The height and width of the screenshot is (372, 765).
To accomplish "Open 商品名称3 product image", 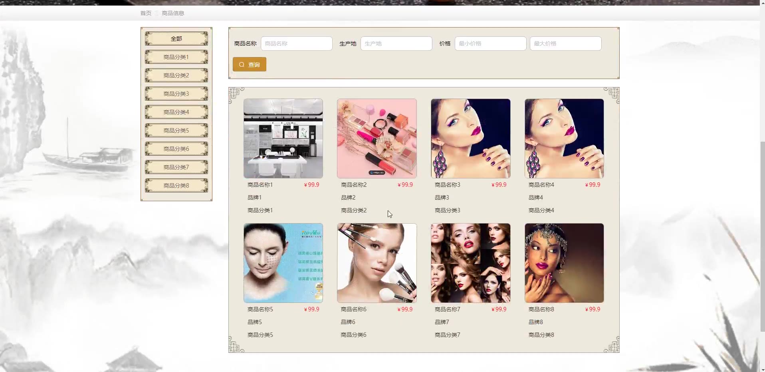I will point(471,139).
